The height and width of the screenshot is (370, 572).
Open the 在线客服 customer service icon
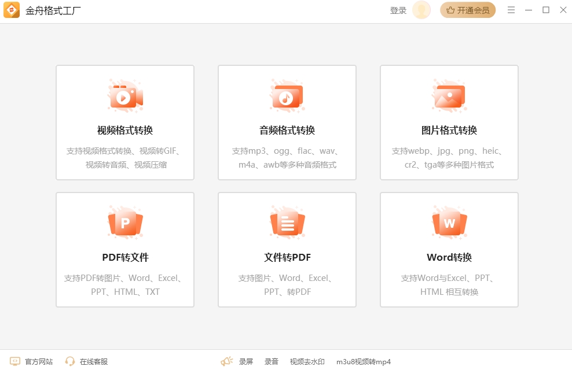pyautogui.click(x=69, y=361)
